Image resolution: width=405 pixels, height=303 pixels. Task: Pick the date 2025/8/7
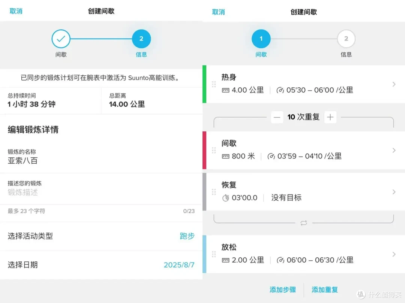(x=179, y=265)
